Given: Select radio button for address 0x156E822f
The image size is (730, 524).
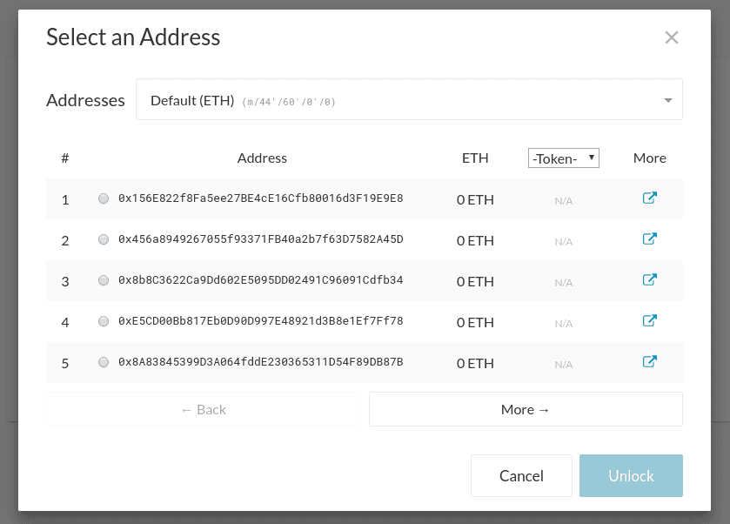Looking at the screenshot, I should 104,198.
